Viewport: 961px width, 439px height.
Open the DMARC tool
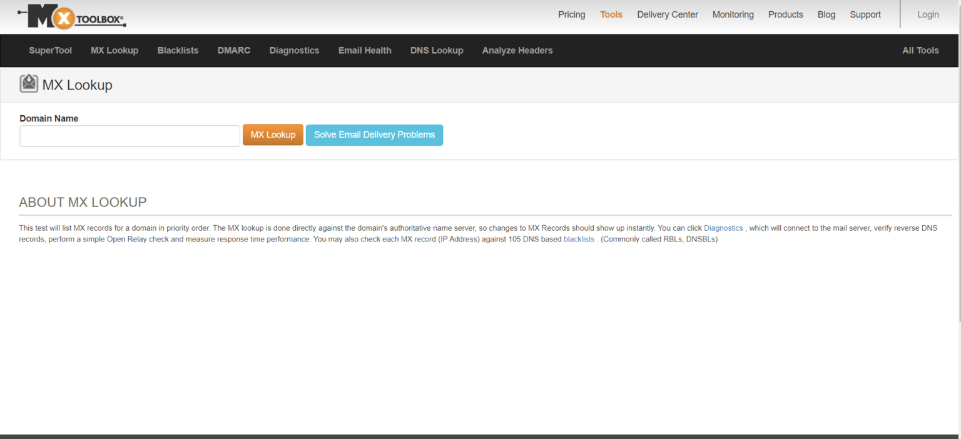tap(233, 50)
